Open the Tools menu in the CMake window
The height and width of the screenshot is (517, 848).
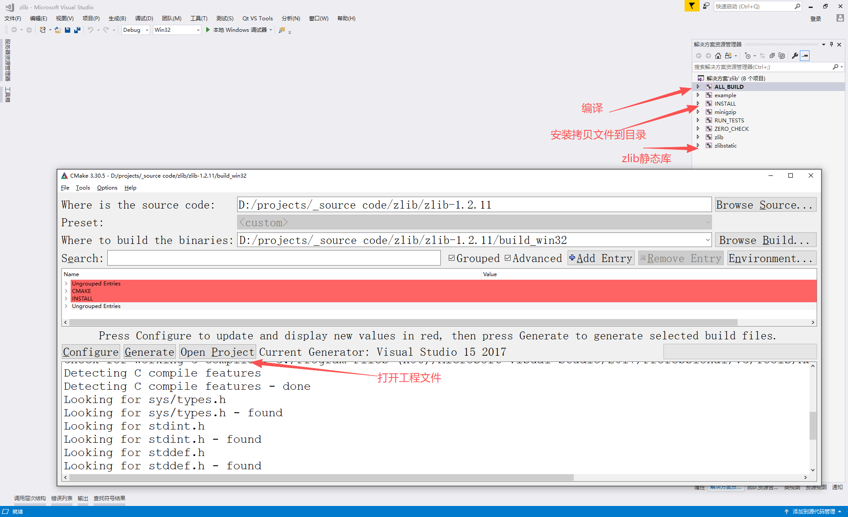[83, 187]
